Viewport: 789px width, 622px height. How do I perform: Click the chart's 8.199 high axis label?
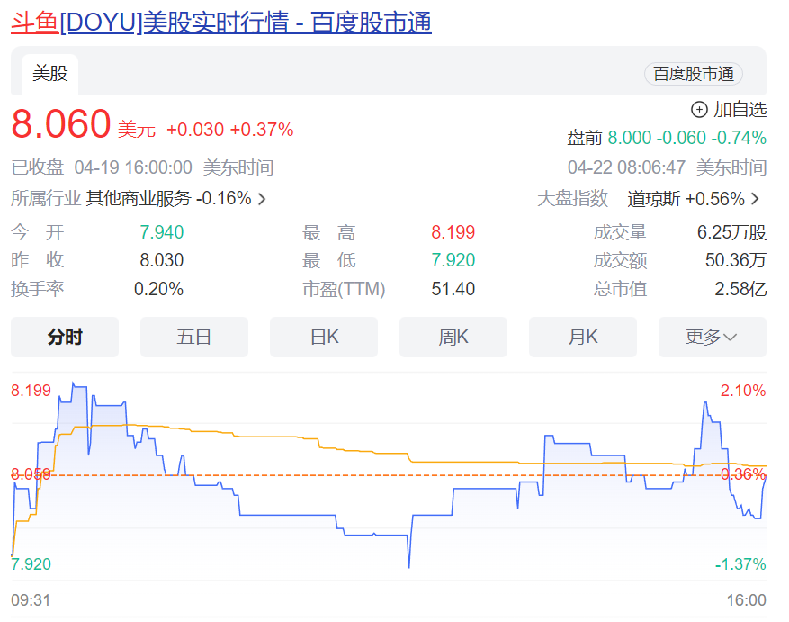31,391
